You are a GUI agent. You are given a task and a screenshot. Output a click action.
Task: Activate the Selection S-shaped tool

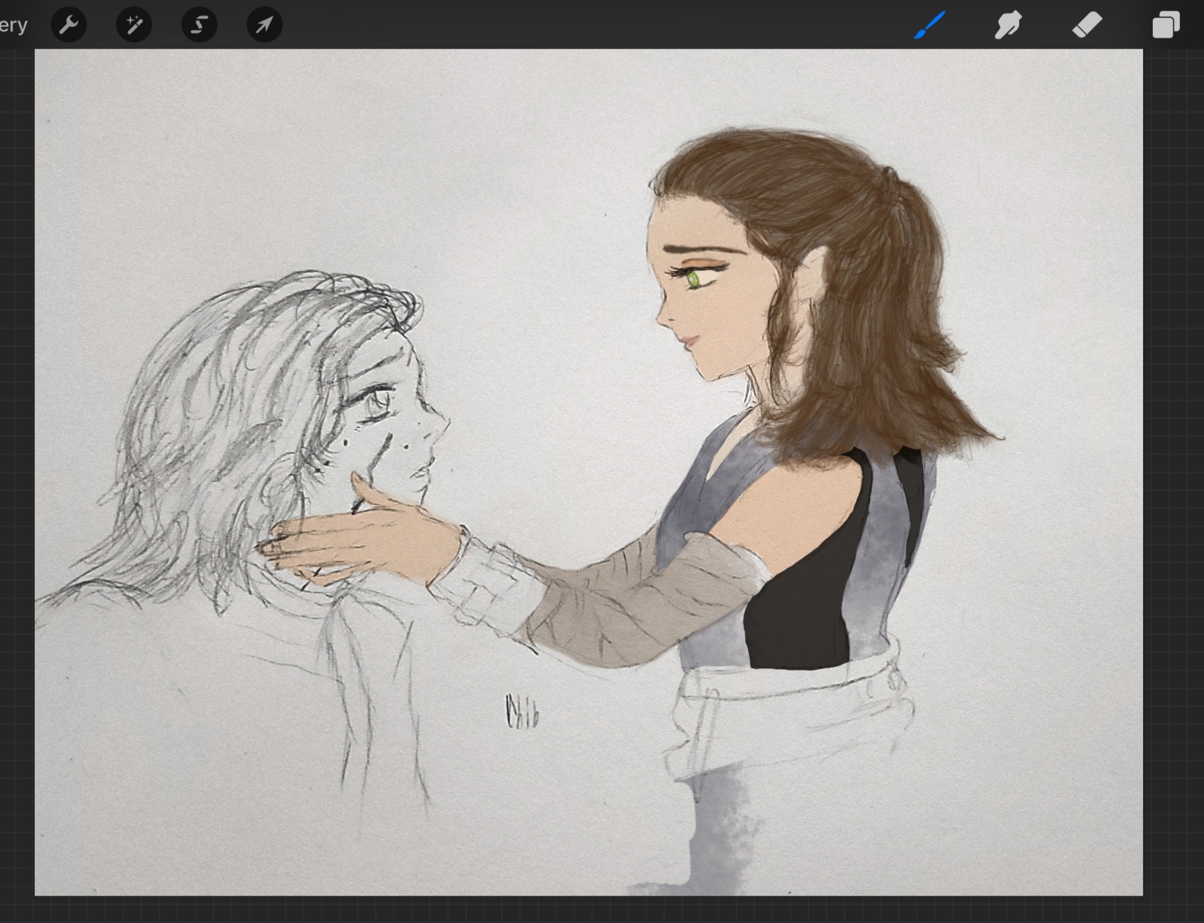[x=199, y=25]
